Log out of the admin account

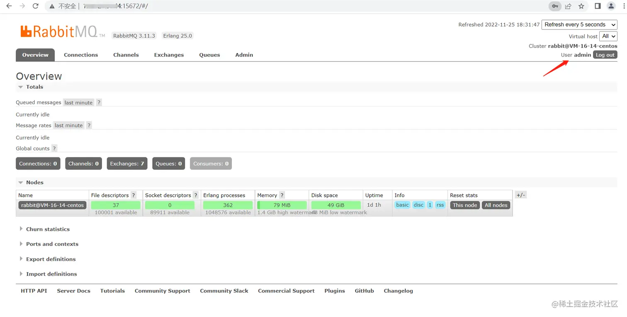coord(605,55)
